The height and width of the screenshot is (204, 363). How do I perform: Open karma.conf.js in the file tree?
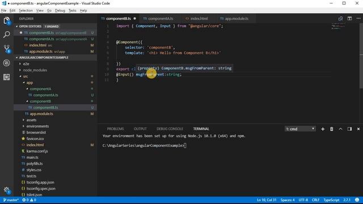pyautogui.click(x=37, y=151)
